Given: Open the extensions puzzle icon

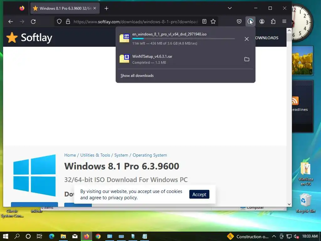Looking at the screenshot, I should (x=273, y=22).
